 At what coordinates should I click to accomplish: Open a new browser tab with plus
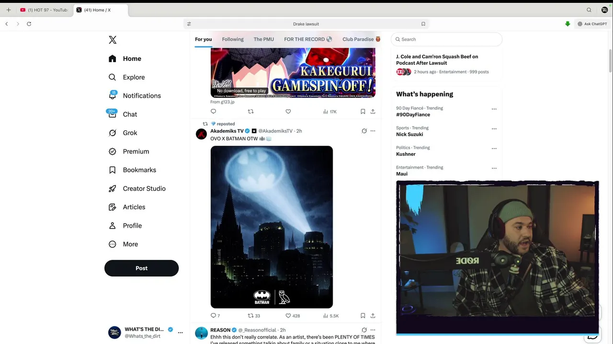8,10
